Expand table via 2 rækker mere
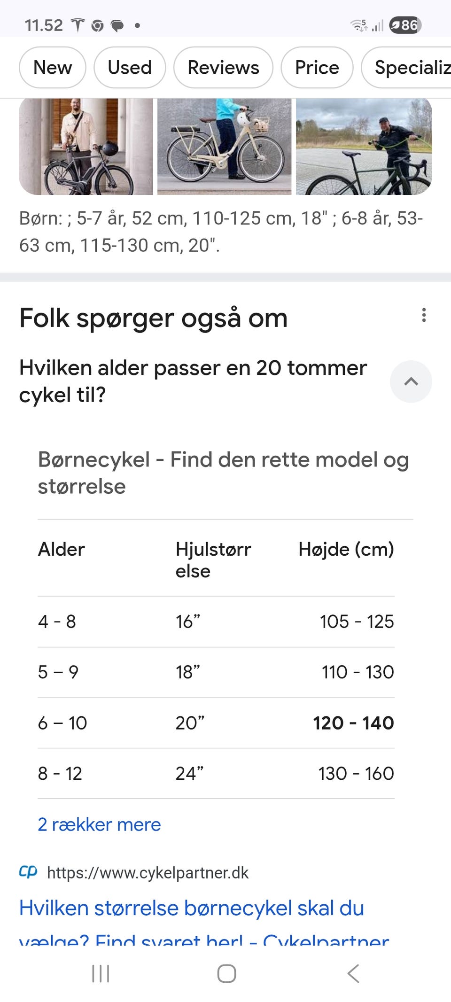Screen dimensions: 451x1002 [x=99, y=824]
